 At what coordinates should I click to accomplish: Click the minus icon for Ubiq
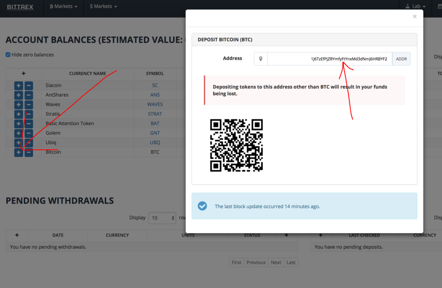coord(29,143)
